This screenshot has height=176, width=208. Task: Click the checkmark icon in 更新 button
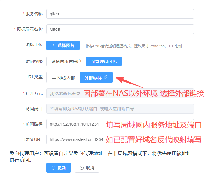[x=53, y=168]
